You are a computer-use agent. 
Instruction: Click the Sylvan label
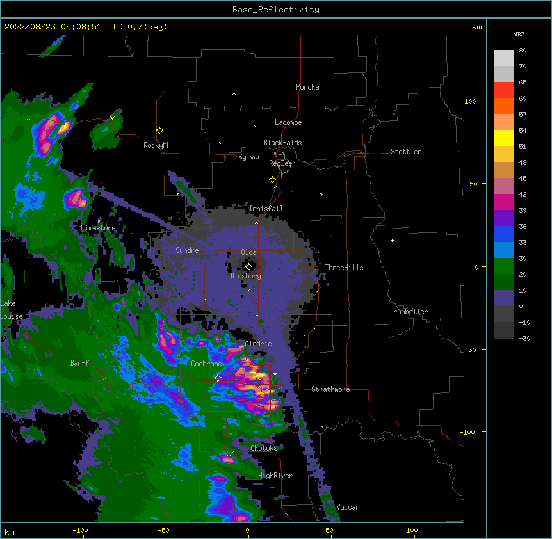click(x=250, y=157)
